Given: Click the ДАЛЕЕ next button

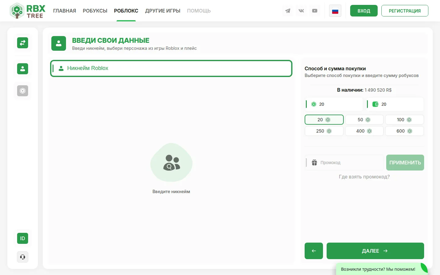Looking at the screenshot, I should point(375,251).
